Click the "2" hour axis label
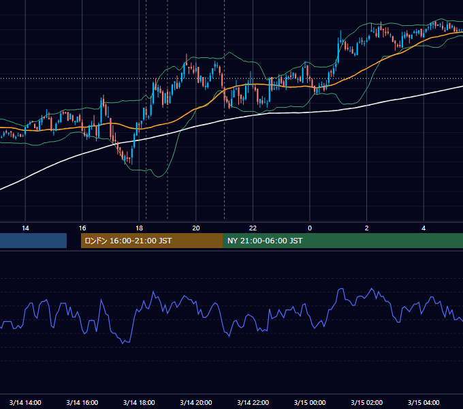This screenshot has width=463, height=409. click(x=367, y=228)
